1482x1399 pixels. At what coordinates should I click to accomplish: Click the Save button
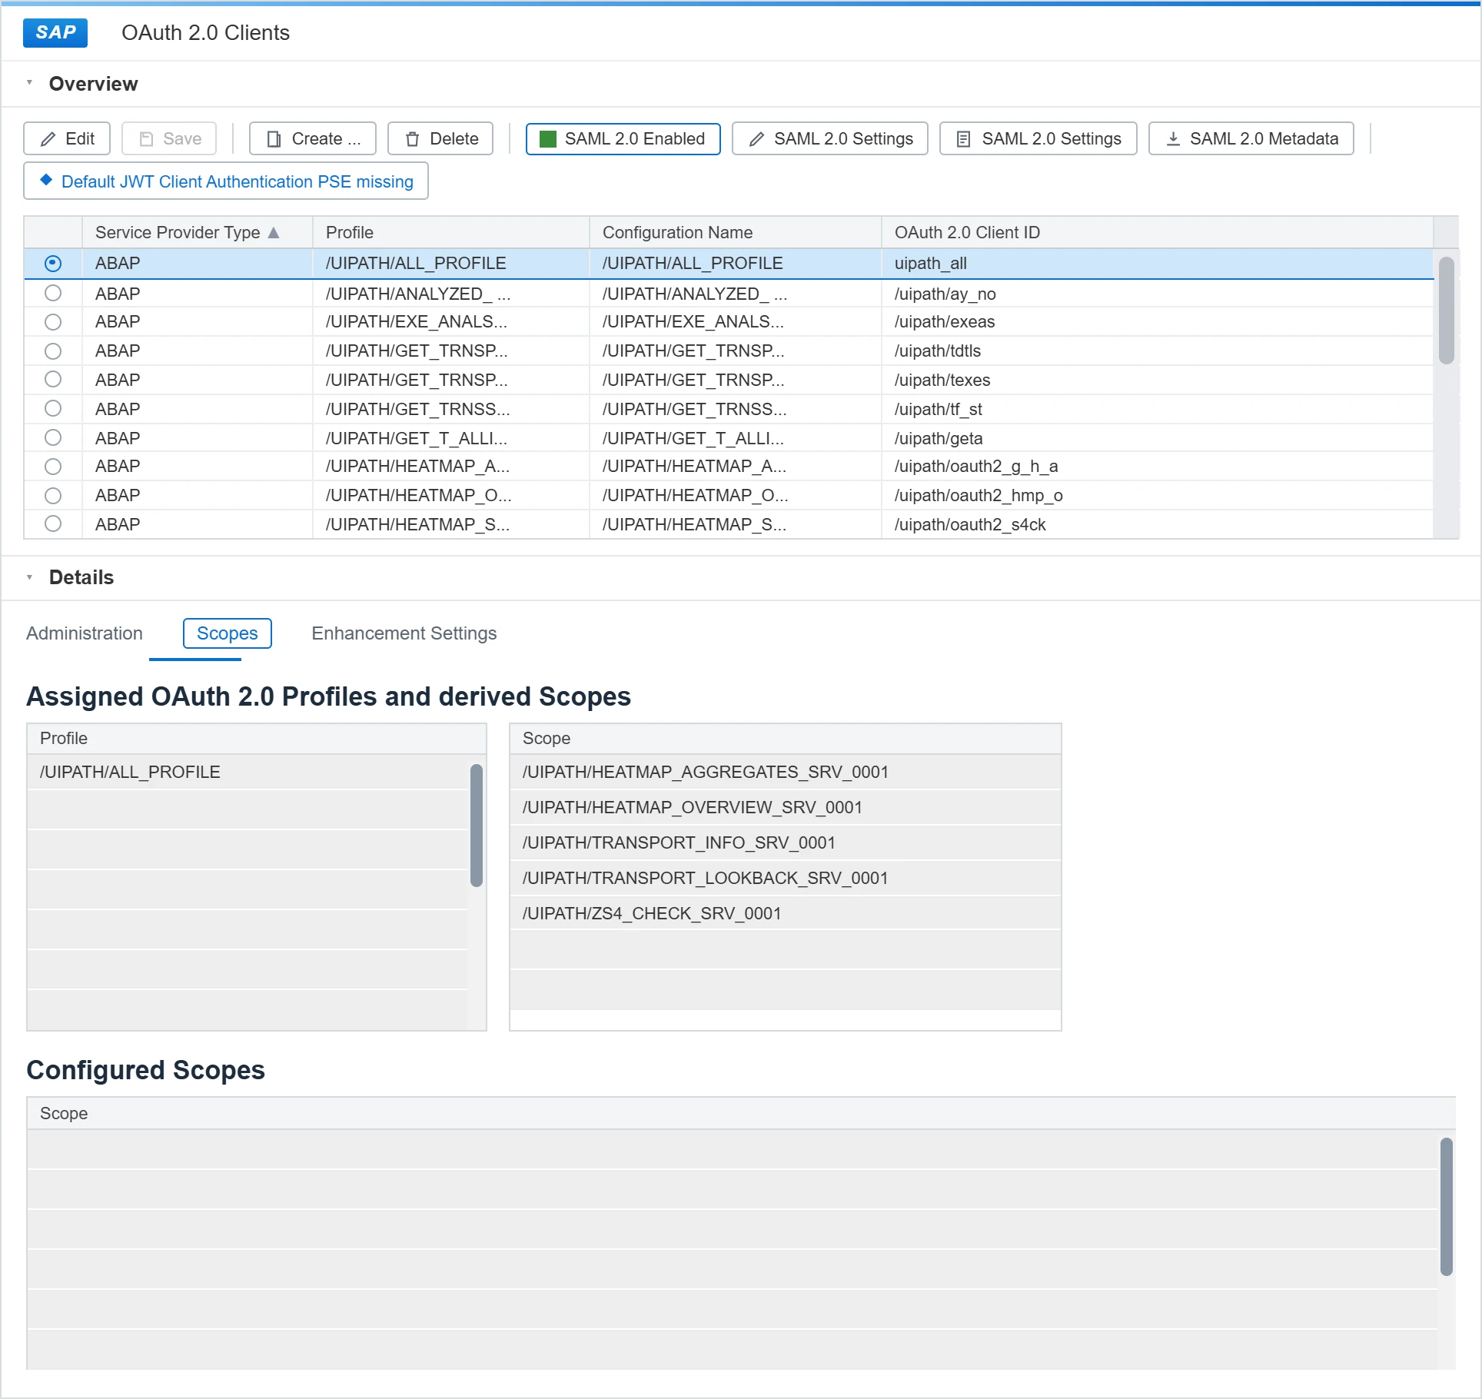[169, 138]
